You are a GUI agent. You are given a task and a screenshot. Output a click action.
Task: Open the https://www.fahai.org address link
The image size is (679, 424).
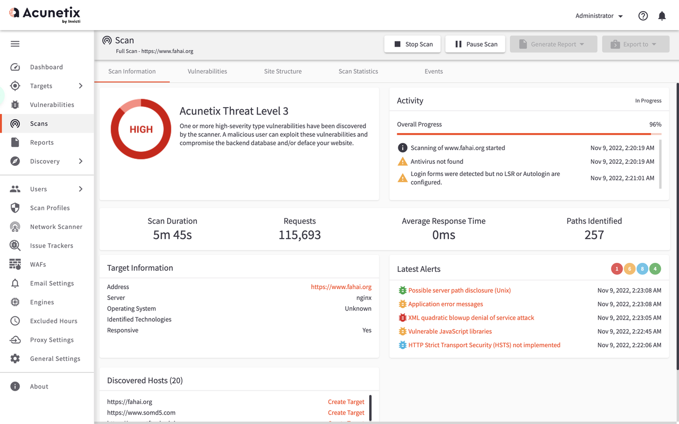pos(341,287)
